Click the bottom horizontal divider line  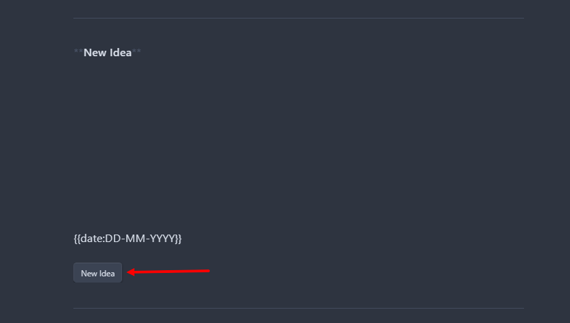click(x=298, y=308)
